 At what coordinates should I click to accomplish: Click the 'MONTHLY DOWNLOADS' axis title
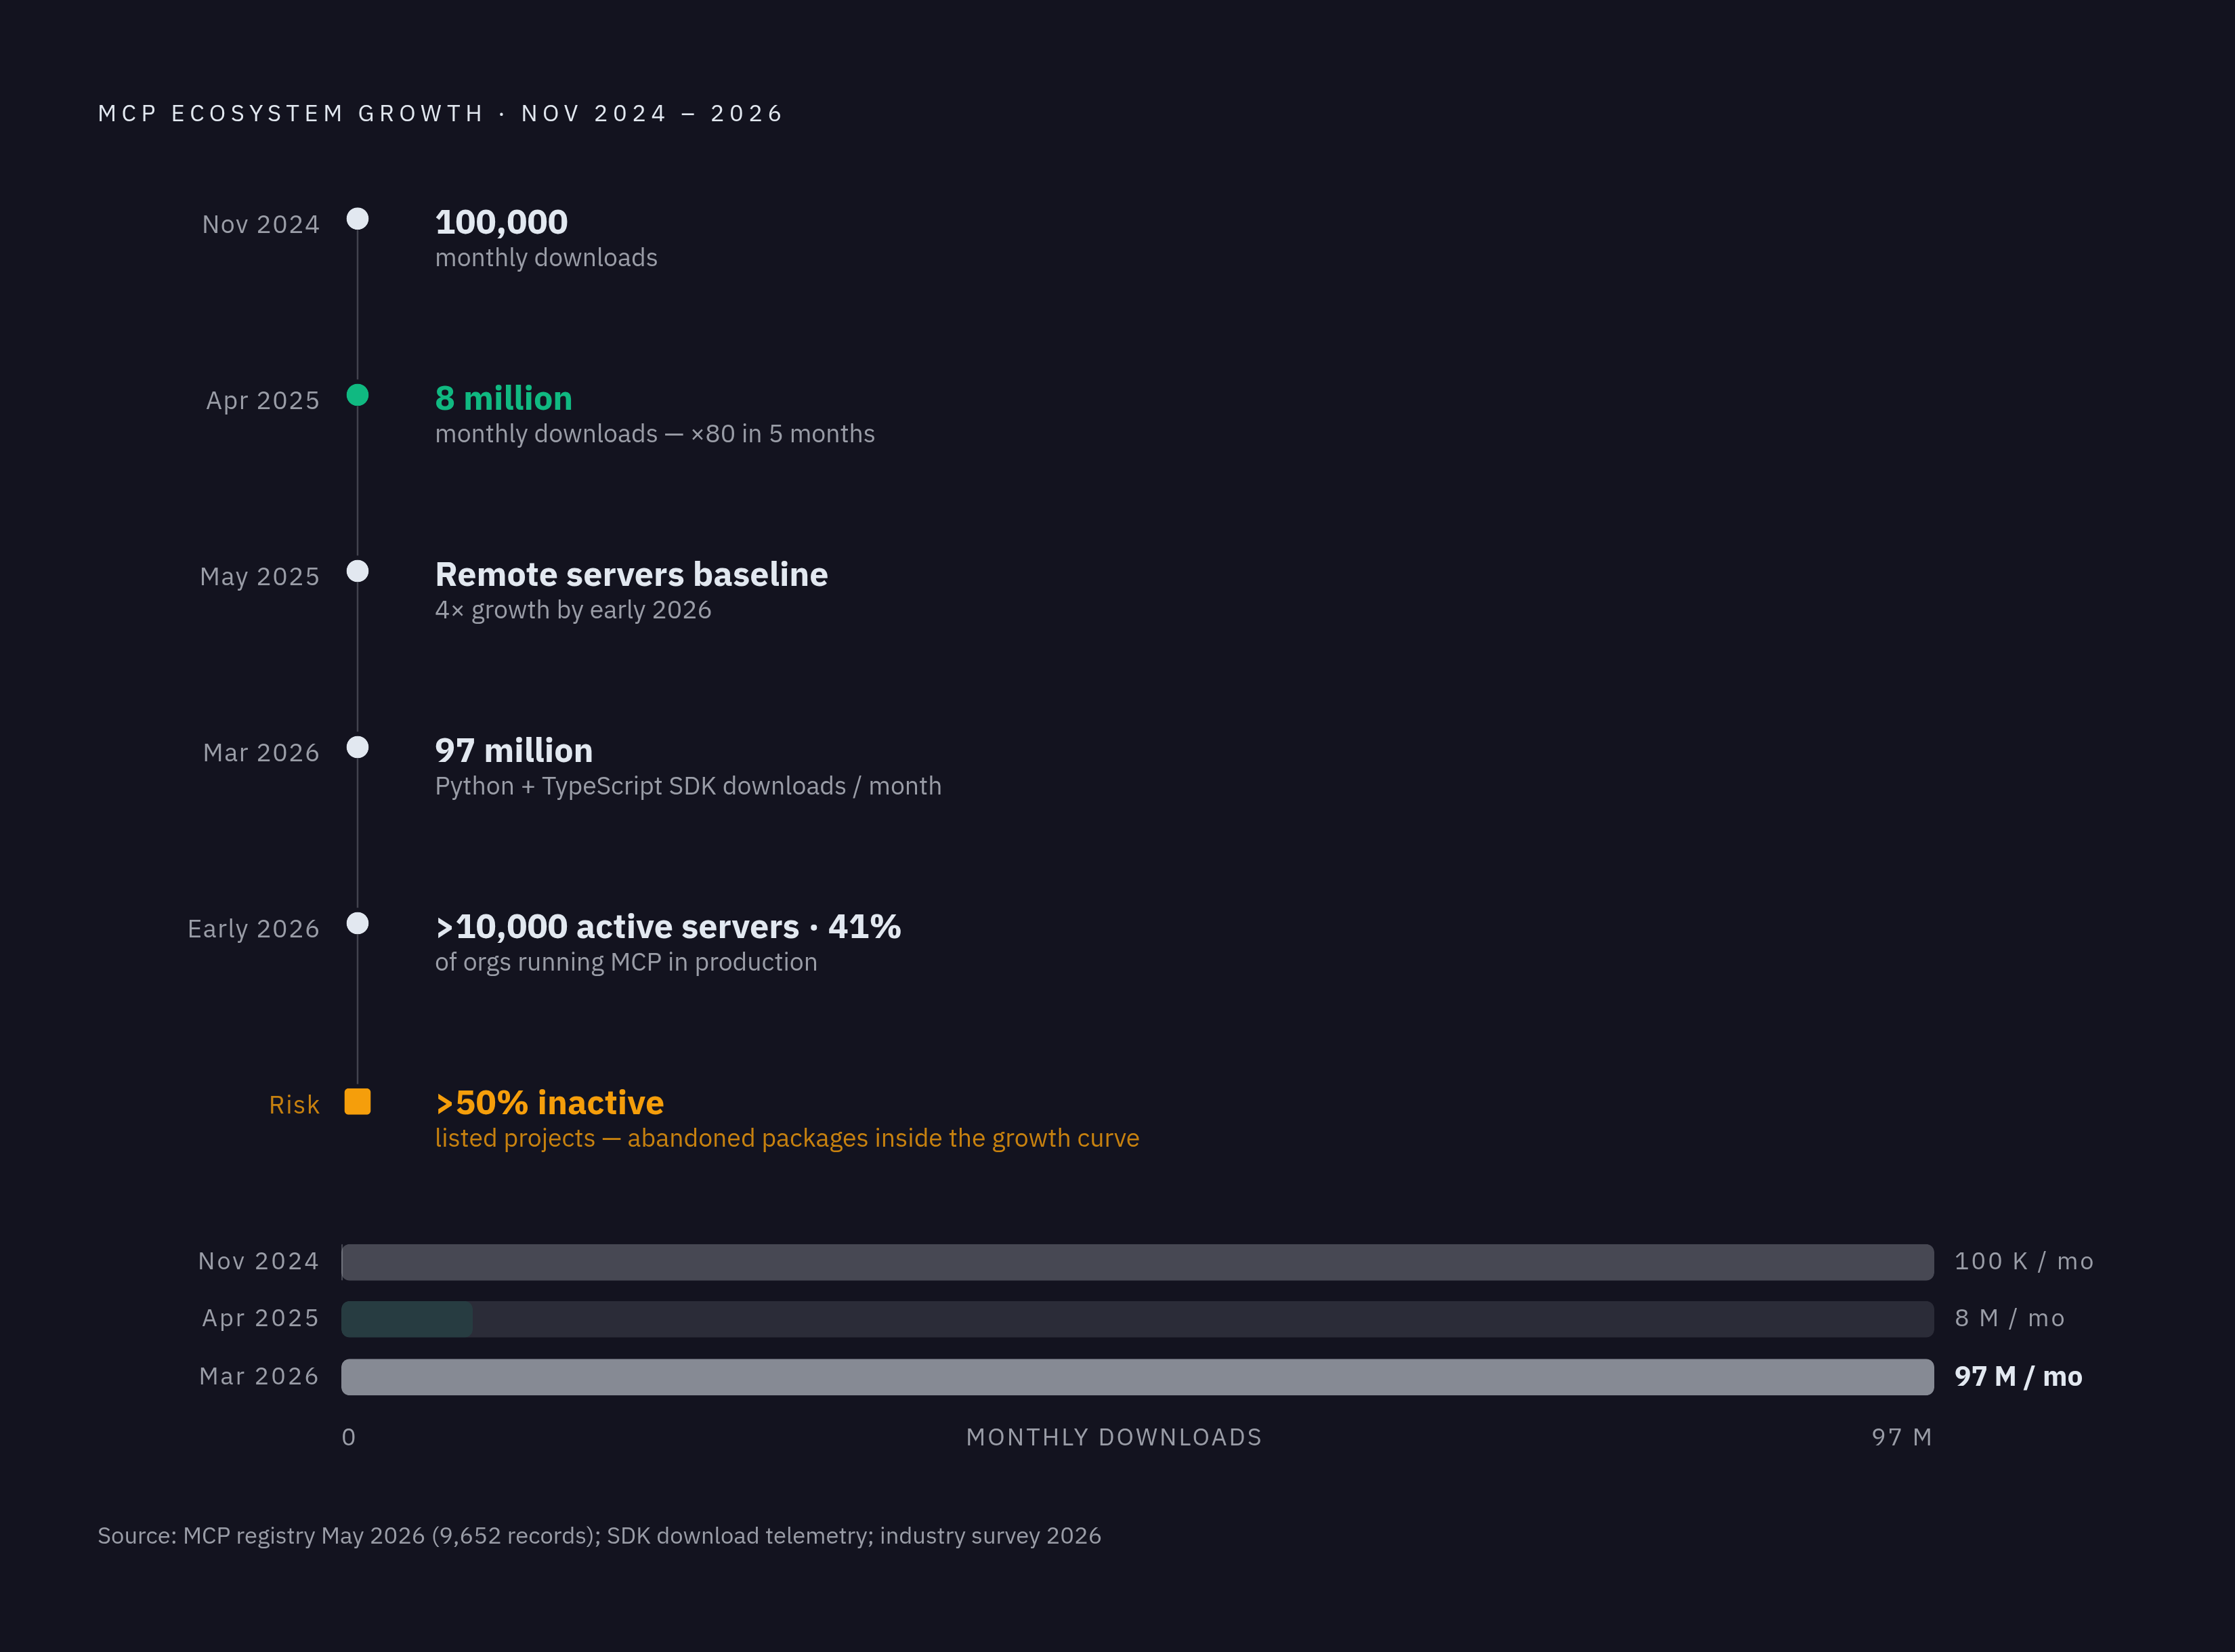pyautogui.click(x=1114, y=1437)
